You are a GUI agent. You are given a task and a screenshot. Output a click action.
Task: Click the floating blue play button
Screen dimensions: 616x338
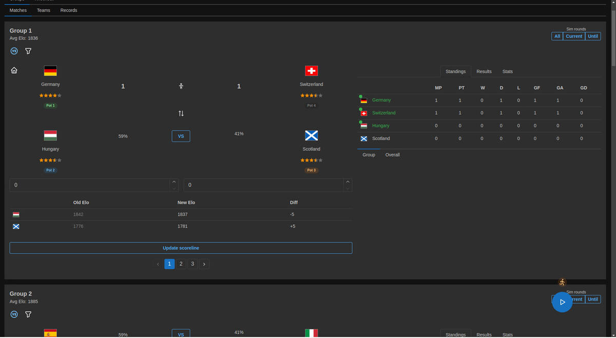(562, 302)
